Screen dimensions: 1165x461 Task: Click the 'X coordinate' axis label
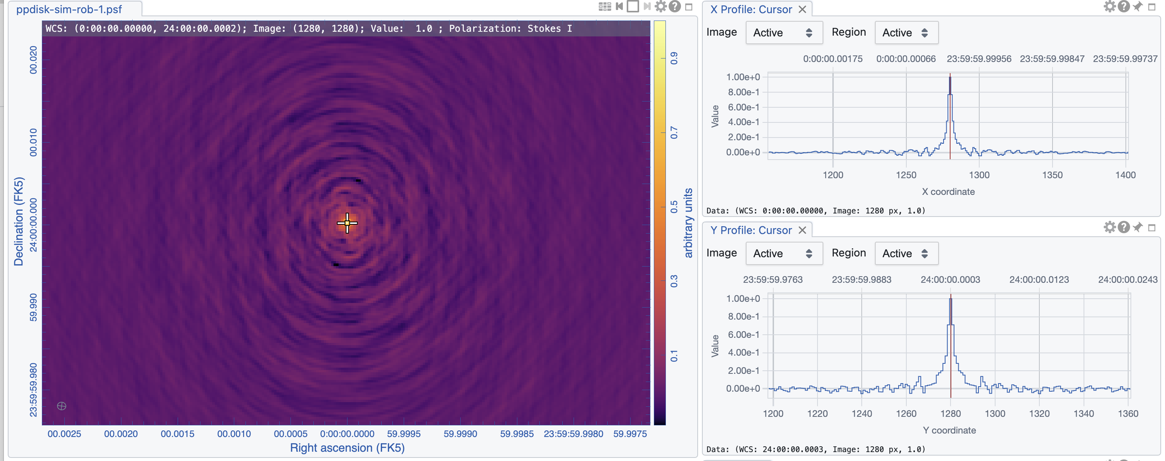(948, 192)
